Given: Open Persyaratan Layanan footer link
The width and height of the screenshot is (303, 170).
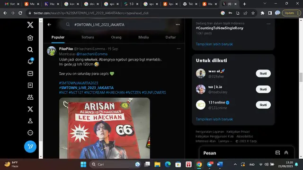Looking at the screenshot, I should click(x=210, y=132).
